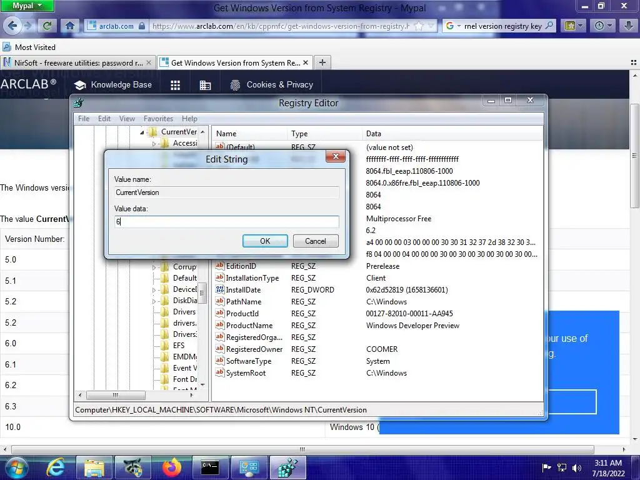Open the Cookies & Privacy link

(272, 85)
